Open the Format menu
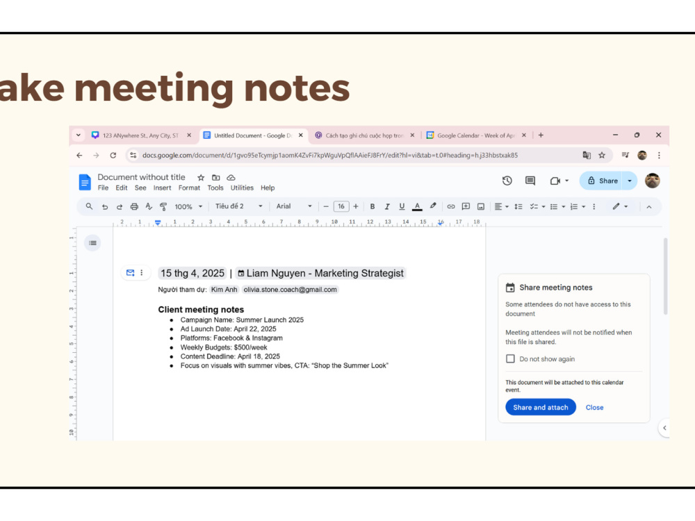695x521 pixels. click(x=189, y=188)
